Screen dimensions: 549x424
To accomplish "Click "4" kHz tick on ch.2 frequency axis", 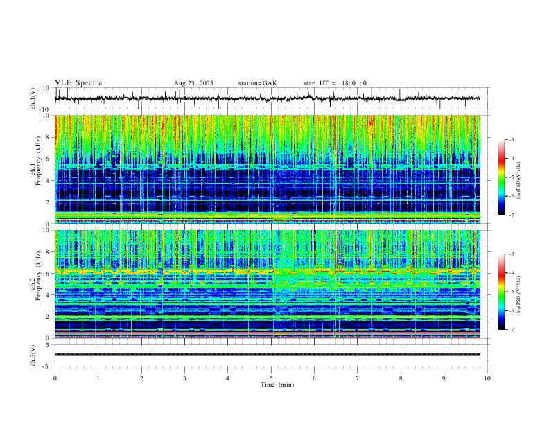I will tap(48, 295).
